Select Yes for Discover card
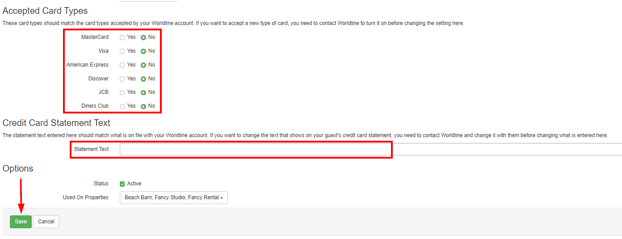 click(x=122, y=79)
